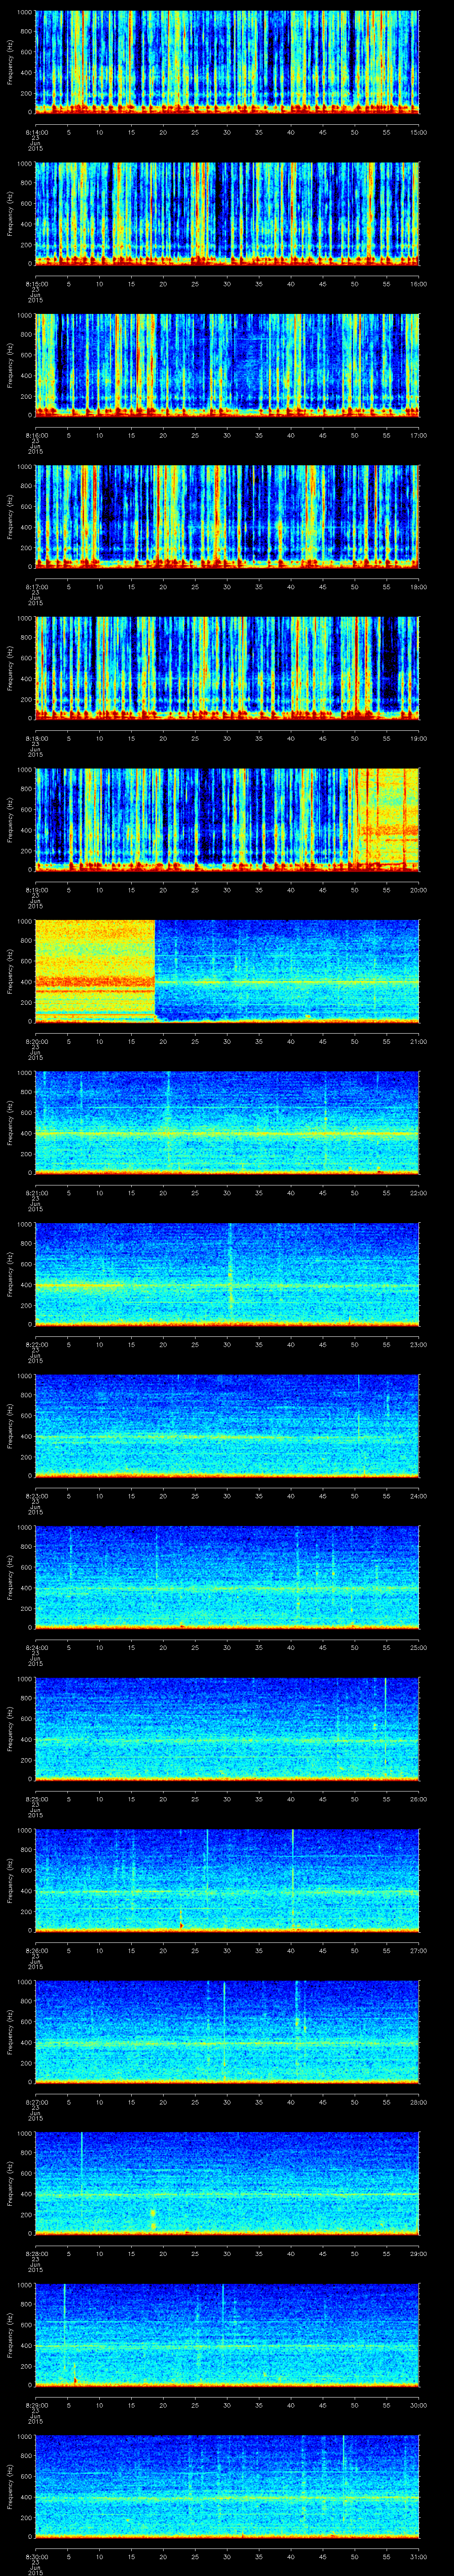This screenshot has height=2576, width=454.
Task: Click the 8:17:00 time axis label
Action: tap(36, 587)
